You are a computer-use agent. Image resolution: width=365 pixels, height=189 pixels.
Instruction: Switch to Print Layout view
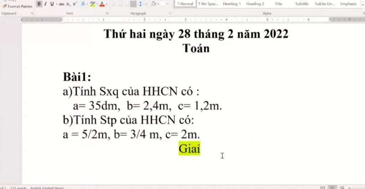click(x=333, y=187)
